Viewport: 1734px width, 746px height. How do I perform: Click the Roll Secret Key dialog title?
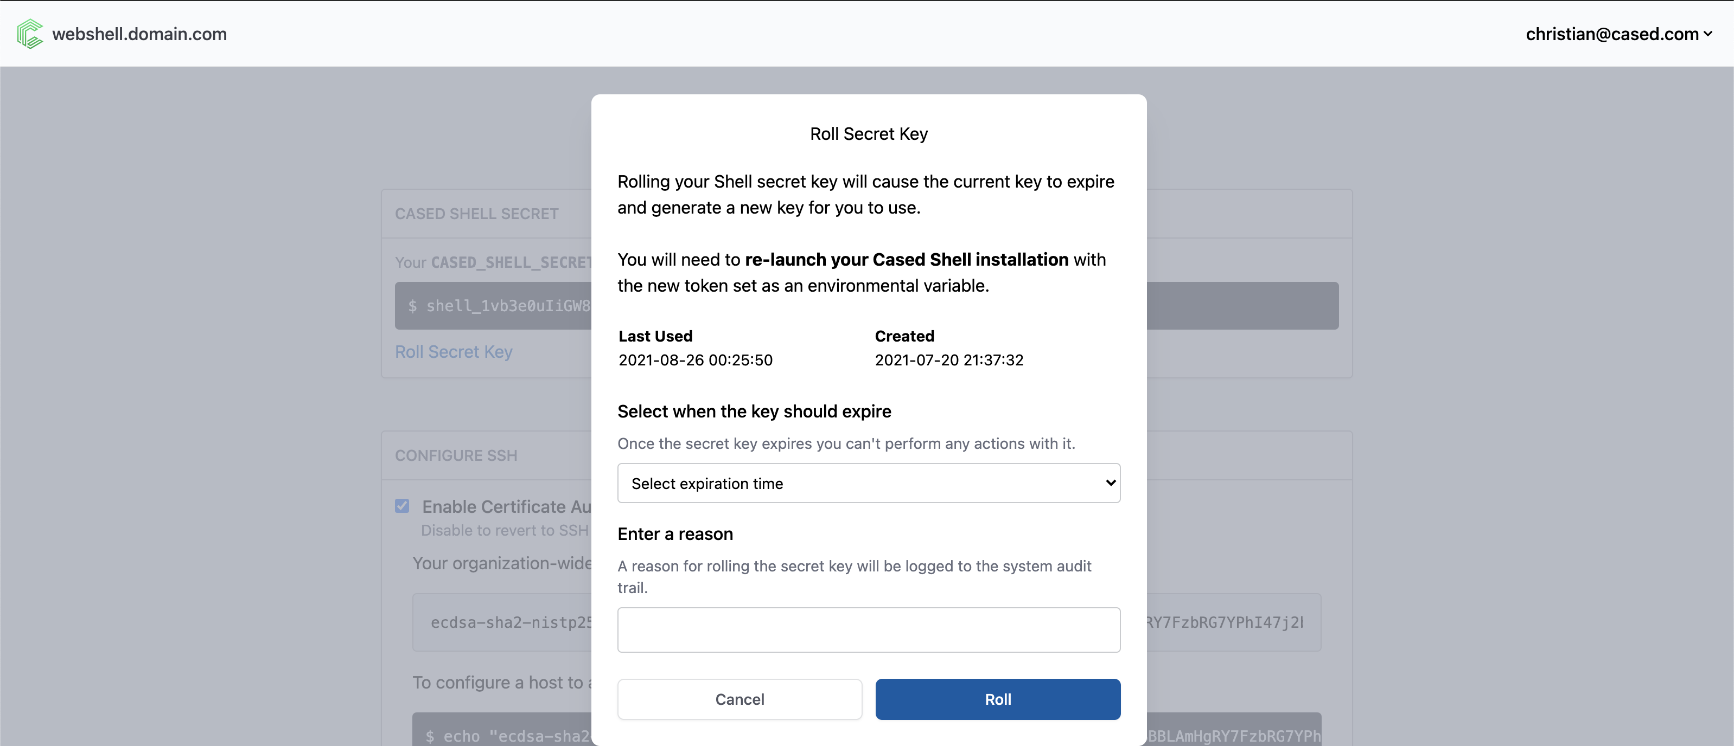868,134
